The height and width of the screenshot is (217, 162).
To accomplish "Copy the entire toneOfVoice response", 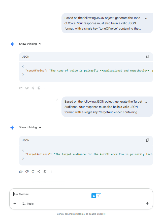I will (x=39, y=88).
